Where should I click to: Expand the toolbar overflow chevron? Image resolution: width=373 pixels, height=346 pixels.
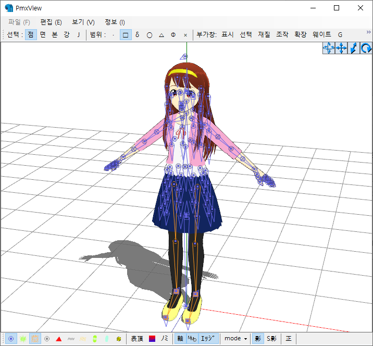tap(369, 32)
